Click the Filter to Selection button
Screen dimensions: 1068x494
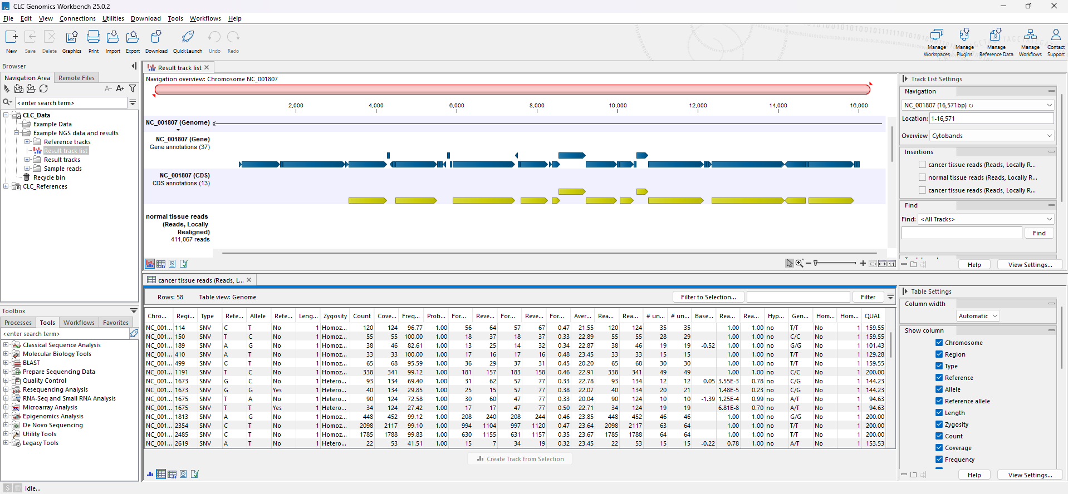(708, 297)
